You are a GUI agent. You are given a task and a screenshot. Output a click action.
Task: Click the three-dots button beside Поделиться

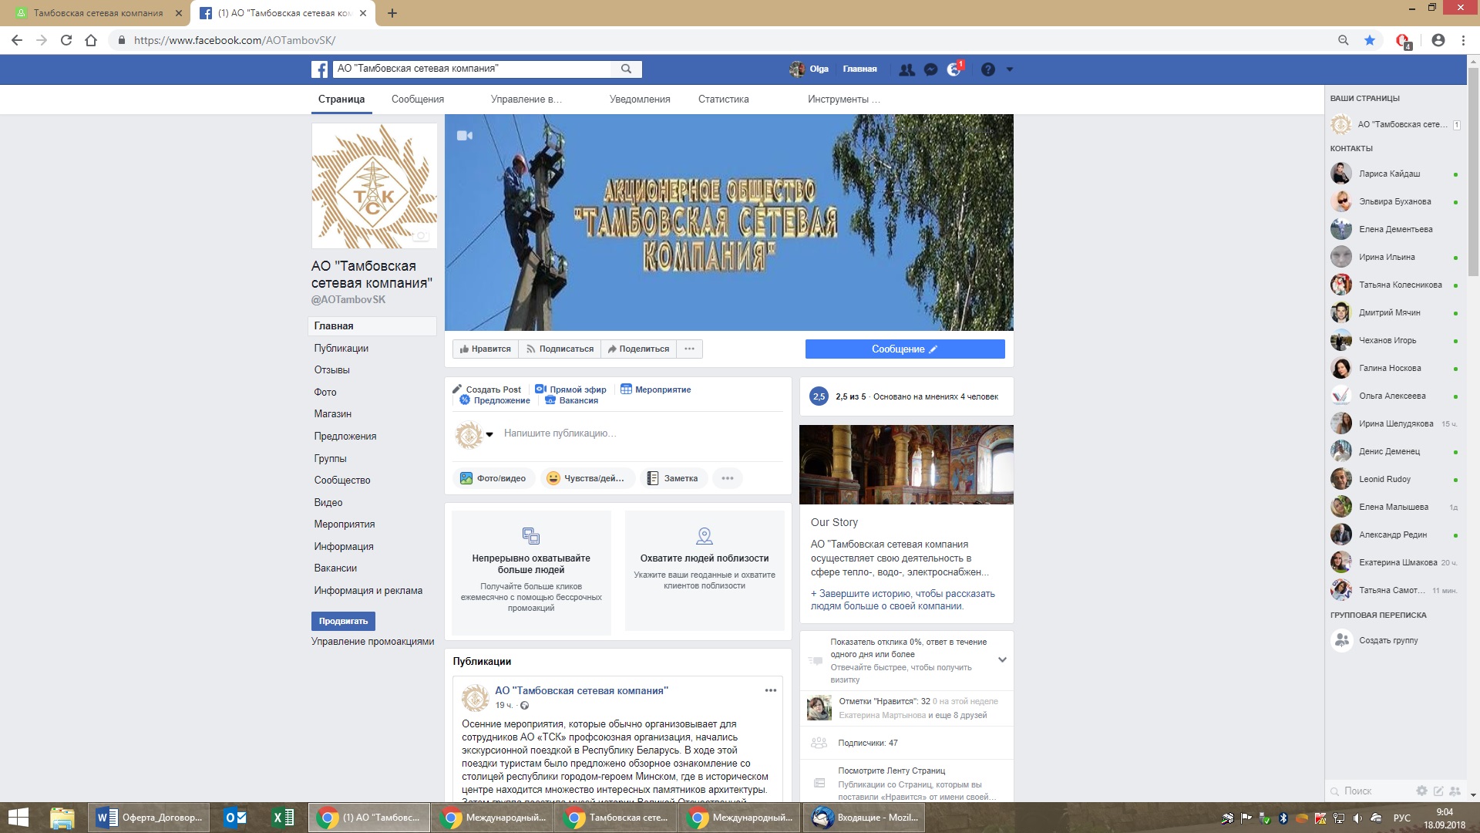689,349
